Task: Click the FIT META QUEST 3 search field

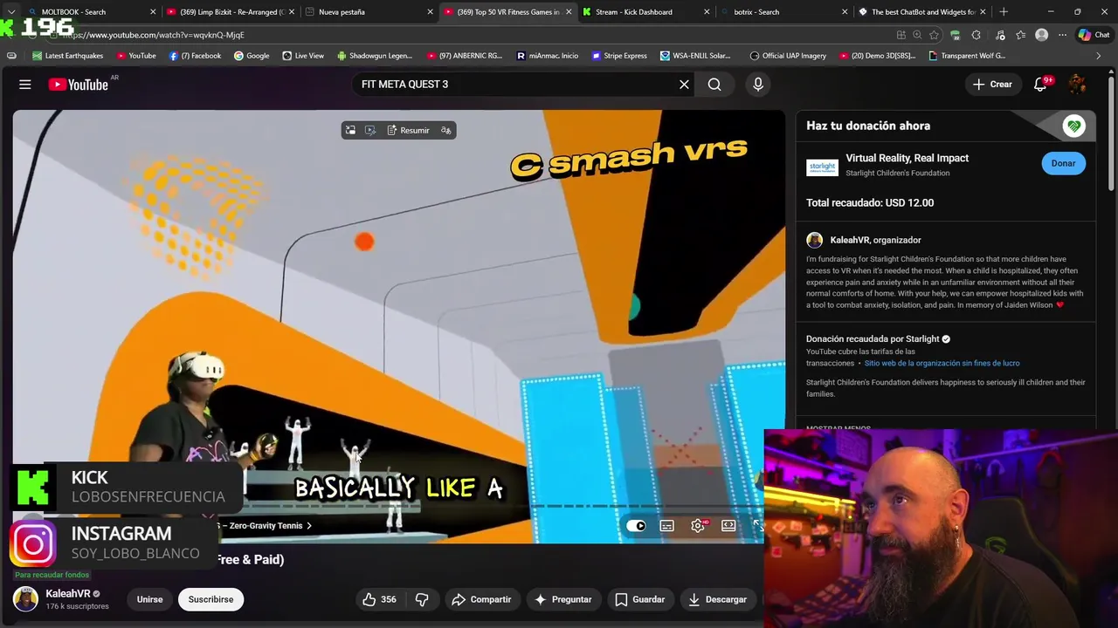Action: [515, 85]
